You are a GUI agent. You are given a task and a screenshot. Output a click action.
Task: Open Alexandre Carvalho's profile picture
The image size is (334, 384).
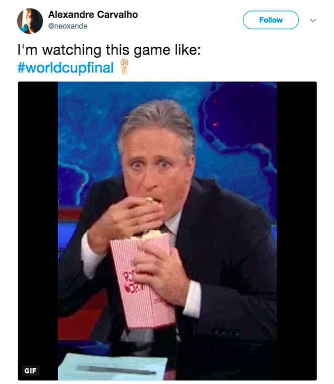click(x=30, y=21)
